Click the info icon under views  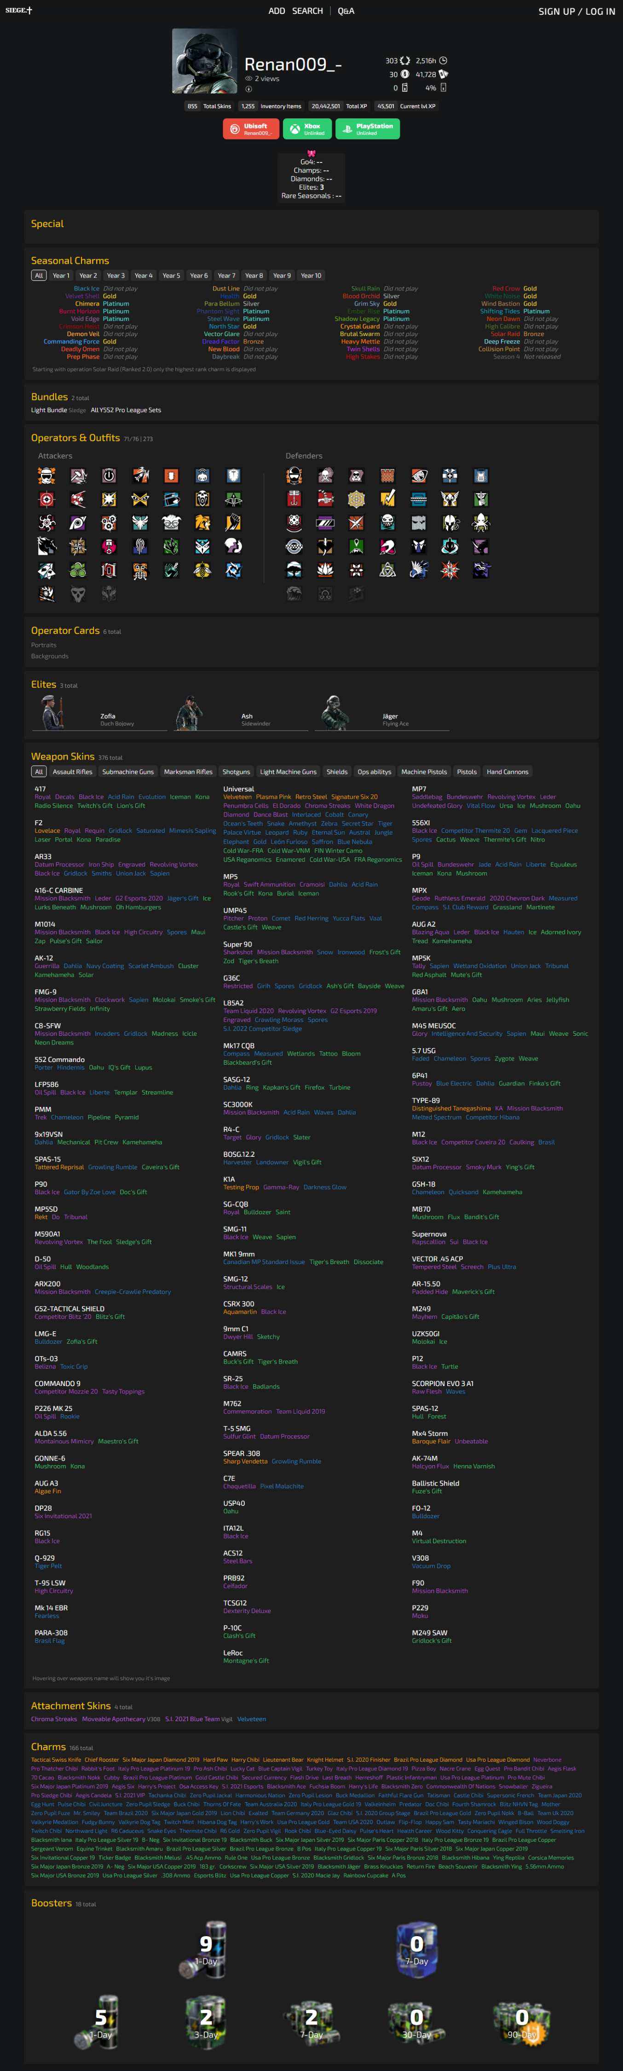tap(248, 89)
